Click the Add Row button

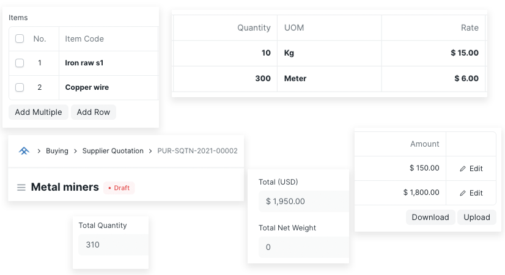tap(94, 112)
